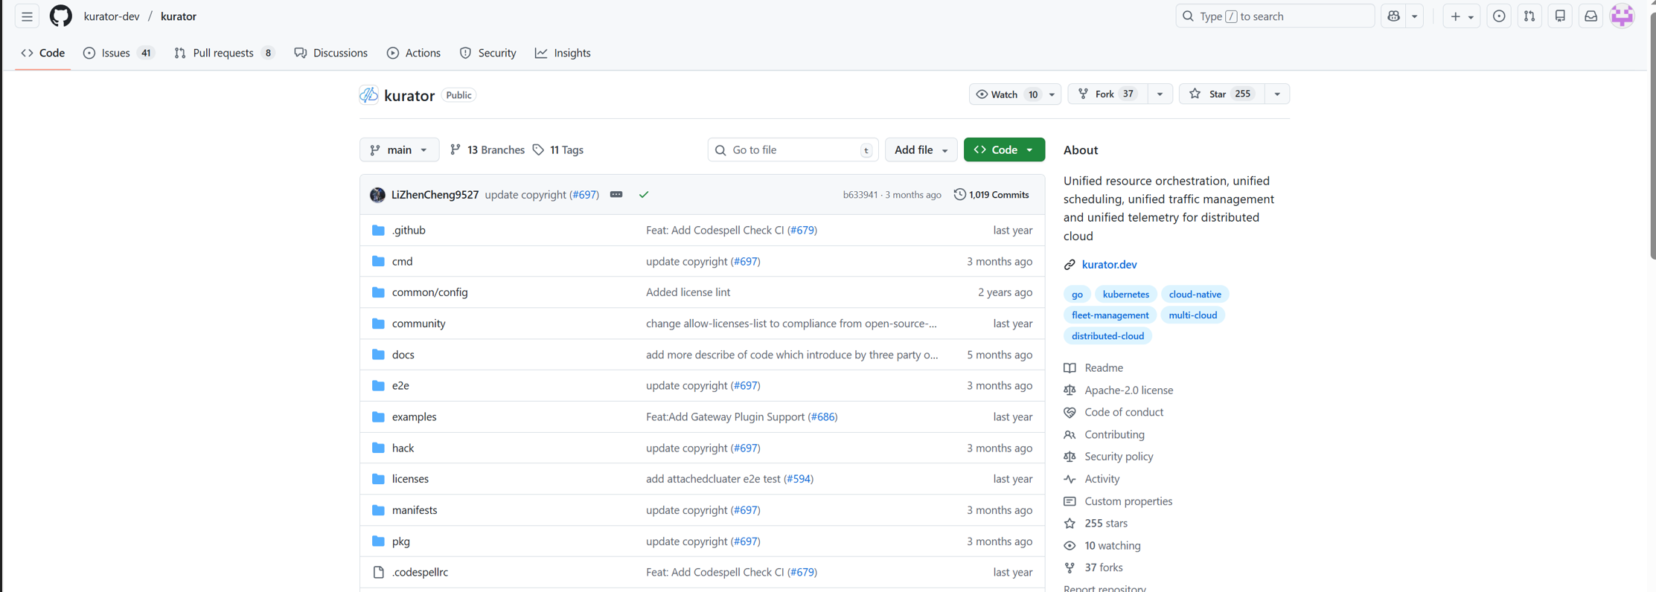
Task: Open the Watch notification options dropdown arrow
Action: [x=1052, y=94]
